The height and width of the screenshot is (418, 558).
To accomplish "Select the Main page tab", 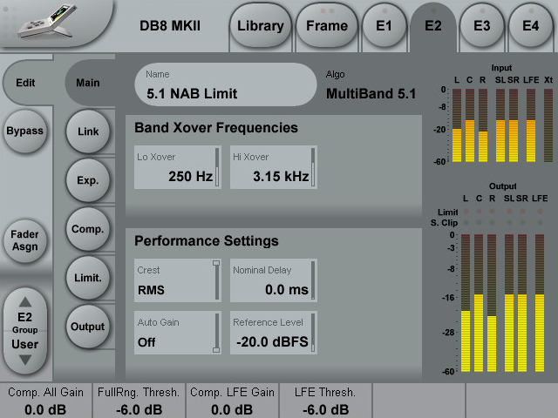I will click(x=88, y=83).
